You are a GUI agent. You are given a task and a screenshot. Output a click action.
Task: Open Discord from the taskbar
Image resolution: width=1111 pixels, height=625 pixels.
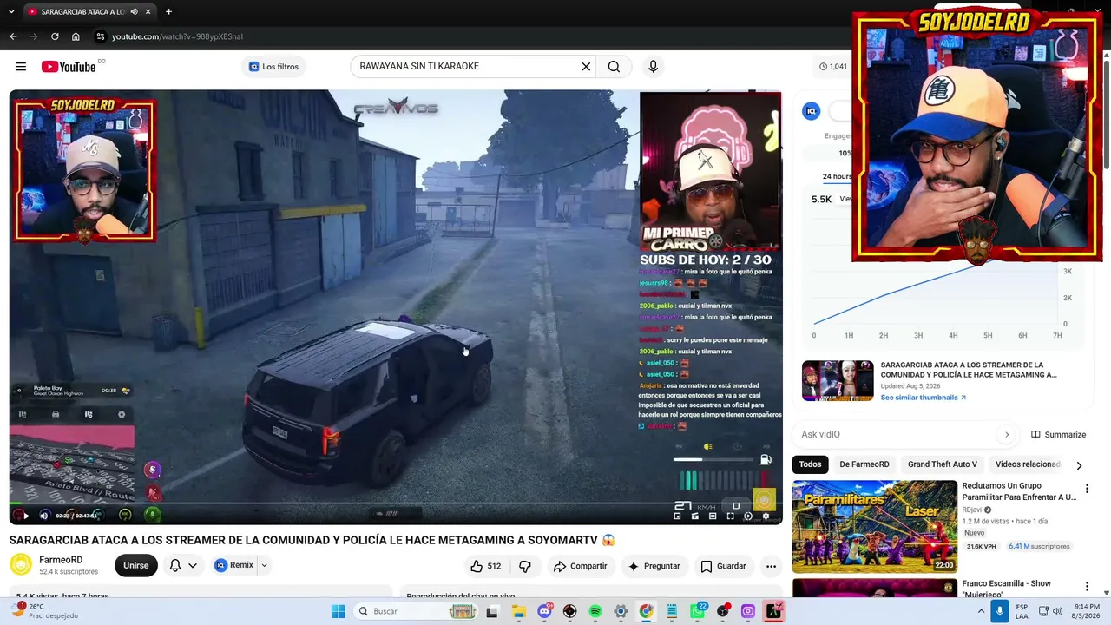pos(544,611)
